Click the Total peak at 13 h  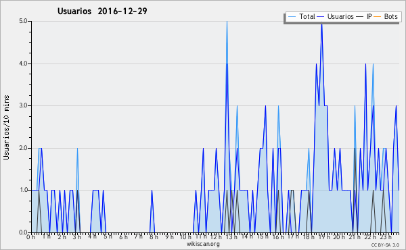227,22
